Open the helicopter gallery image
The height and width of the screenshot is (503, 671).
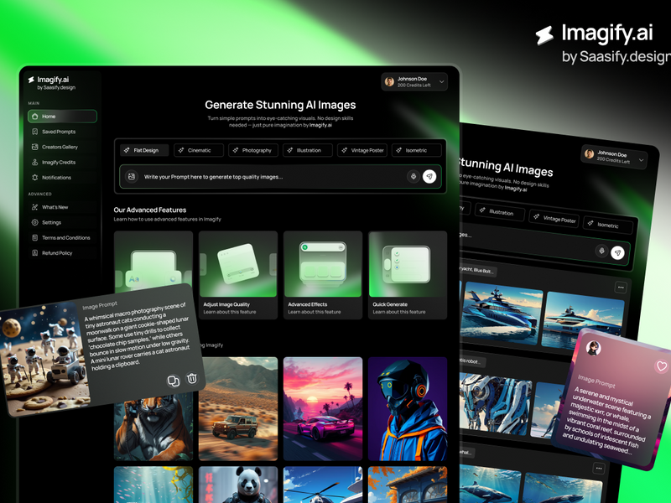(323, 485)
